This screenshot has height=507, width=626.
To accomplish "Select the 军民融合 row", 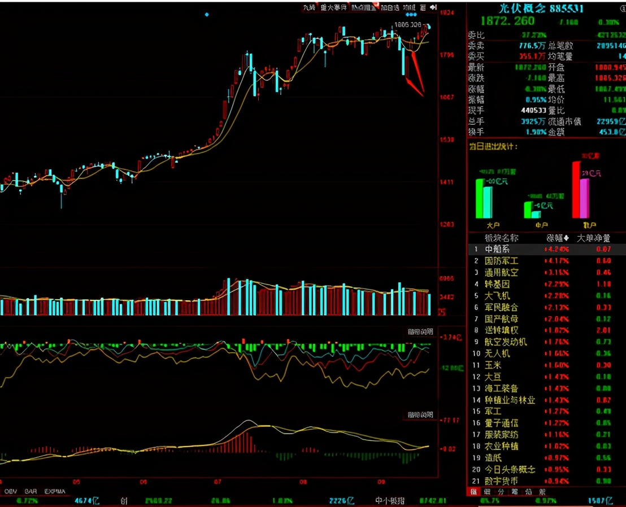I will pyautogui.click(x=547, y=307).
